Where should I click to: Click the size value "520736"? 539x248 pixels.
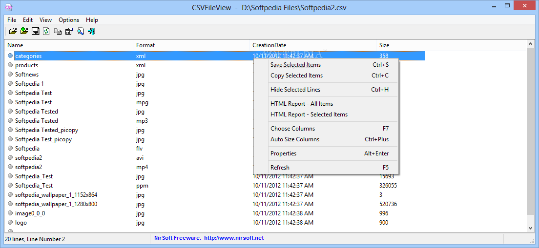tap(388, 204)
